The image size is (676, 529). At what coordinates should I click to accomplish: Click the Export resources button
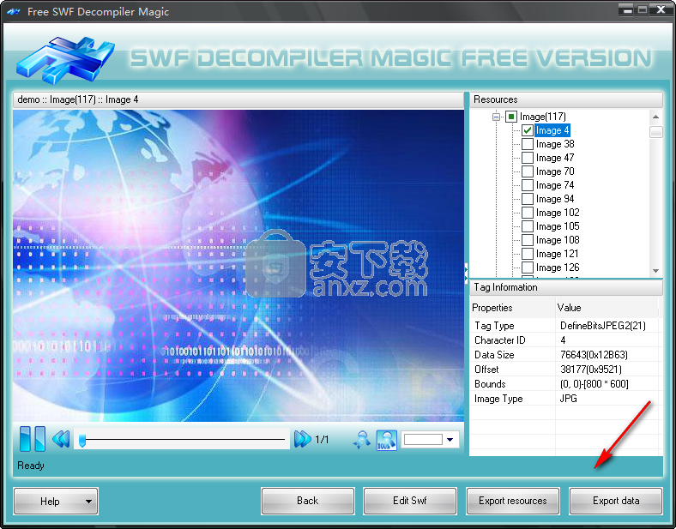[513, 501]
